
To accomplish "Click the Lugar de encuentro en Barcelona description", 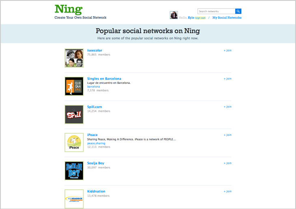I will 109,83.
